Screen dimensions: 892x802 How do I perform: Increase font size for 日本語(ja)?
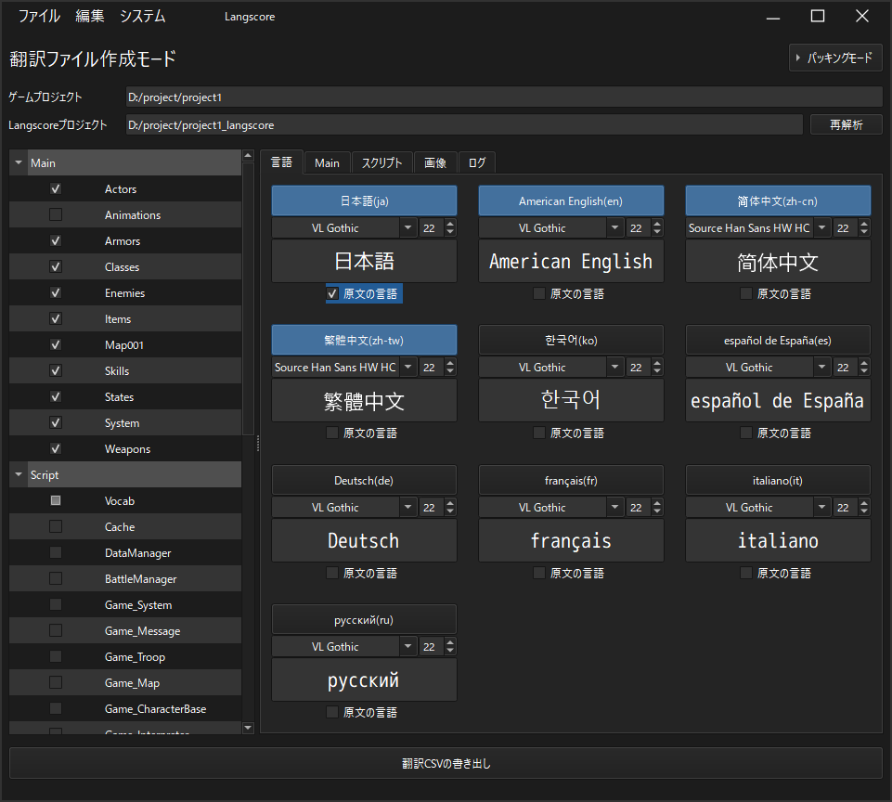(x=450, y=224)
